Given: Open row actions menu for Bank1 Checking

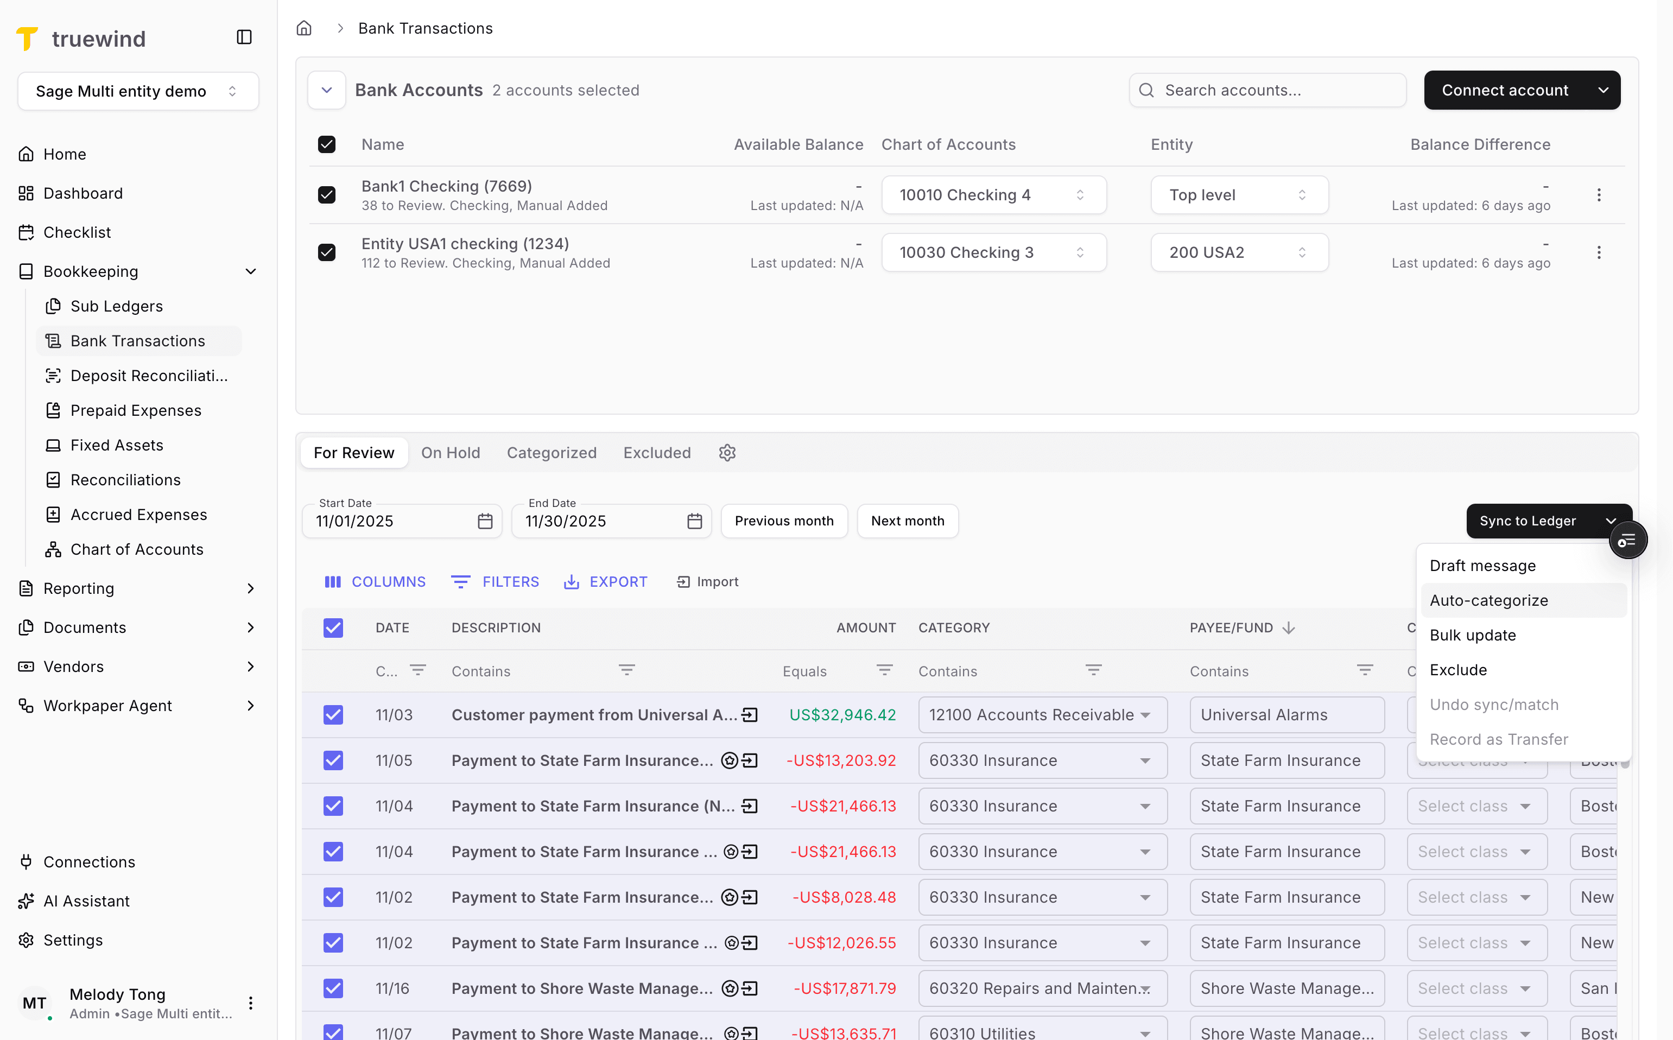Looking at the screenshot, I should [1599, 195].
